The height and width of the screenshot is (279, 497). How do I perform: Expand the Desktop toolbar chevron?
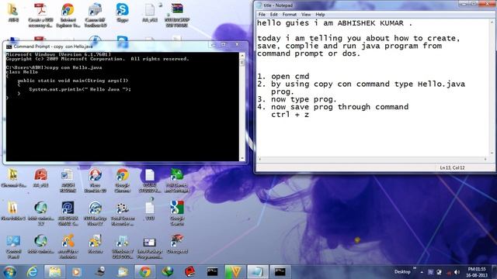click(414, 269)
